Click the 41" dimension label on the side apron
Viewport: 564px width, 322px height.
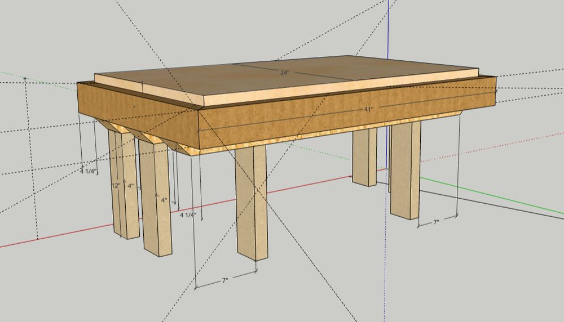(x=369, y=109)
